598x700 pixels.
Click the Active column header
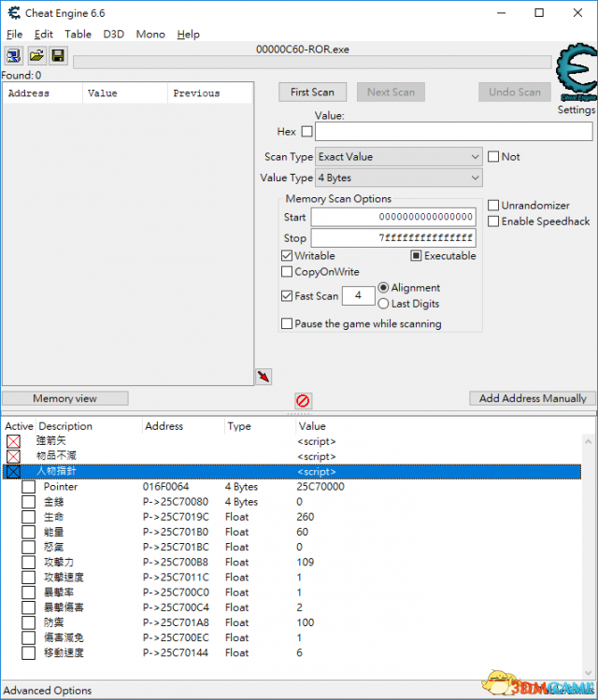[x=19, y=426]
